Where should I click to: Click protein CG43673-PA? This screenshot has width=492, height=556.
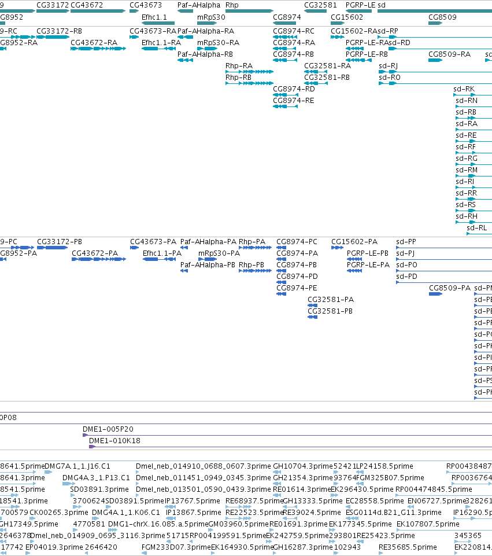[x=153, y=242]
